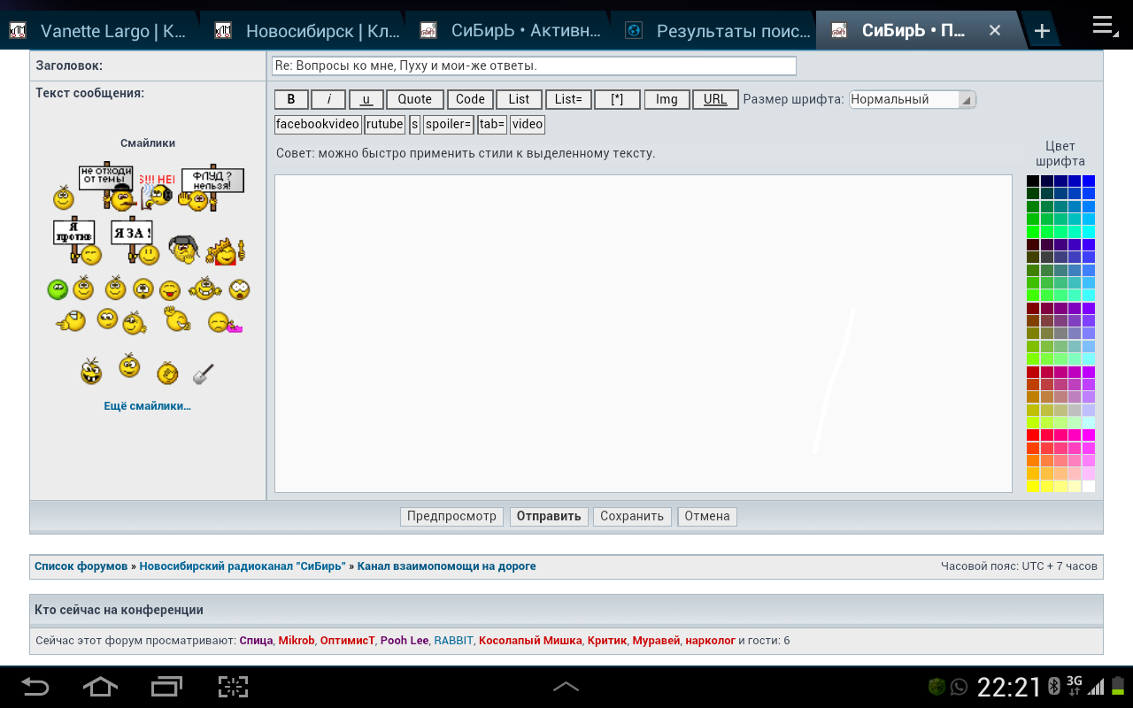Screen dimensions: 1133x708
Task: Open a new browser tab
Action: (1042, 31)
